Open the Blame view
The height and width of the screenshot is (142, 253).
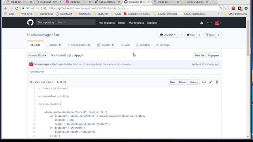click(x=182, y=82)
